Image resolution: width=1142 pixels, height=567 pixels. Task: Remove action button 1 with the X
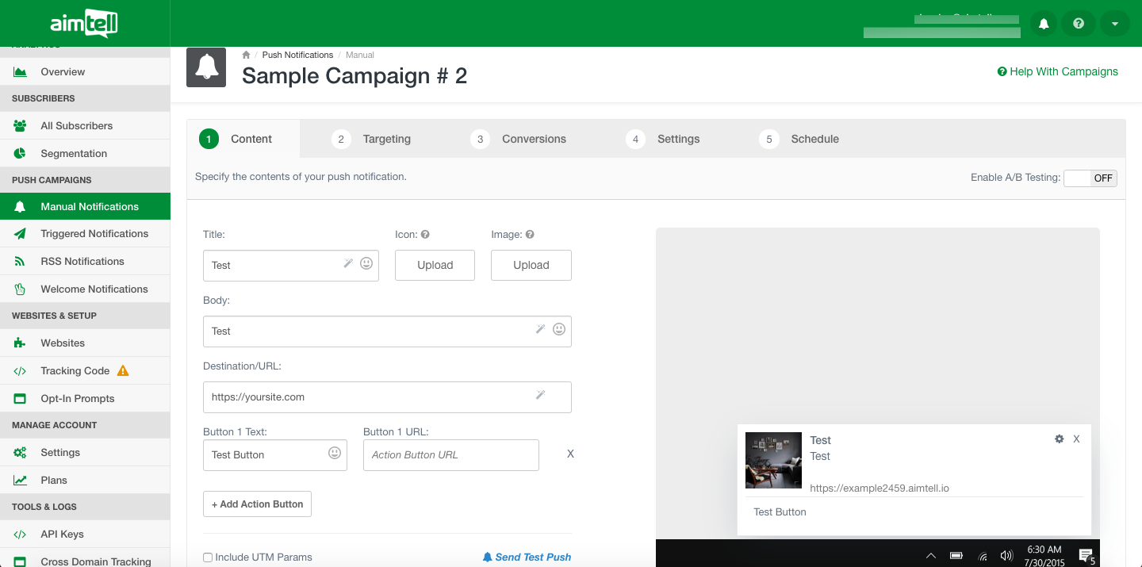click(570, 454)
